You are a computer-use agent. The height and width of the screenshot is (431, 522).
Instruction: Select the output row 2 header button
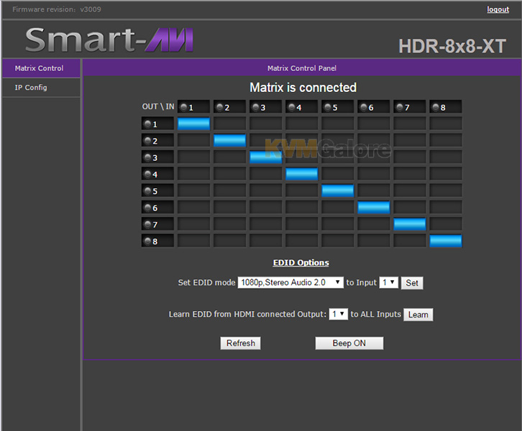tap(157, 140)
